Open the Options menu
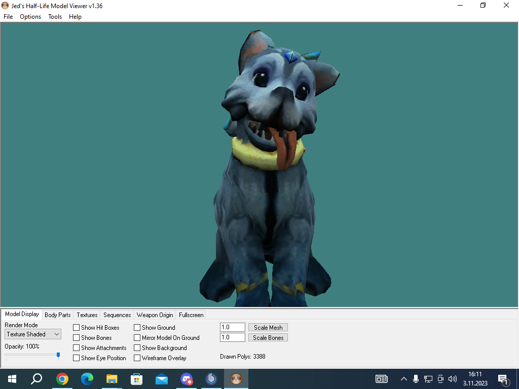519x389 pixels. click(30, 17)
